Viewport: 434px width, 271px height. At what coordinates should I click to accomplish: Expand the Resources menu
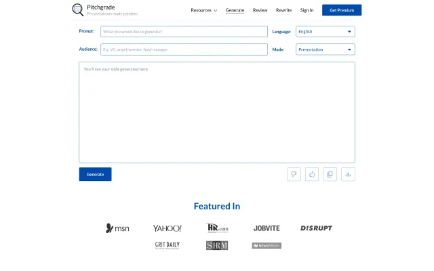click(x=203, y=10)
